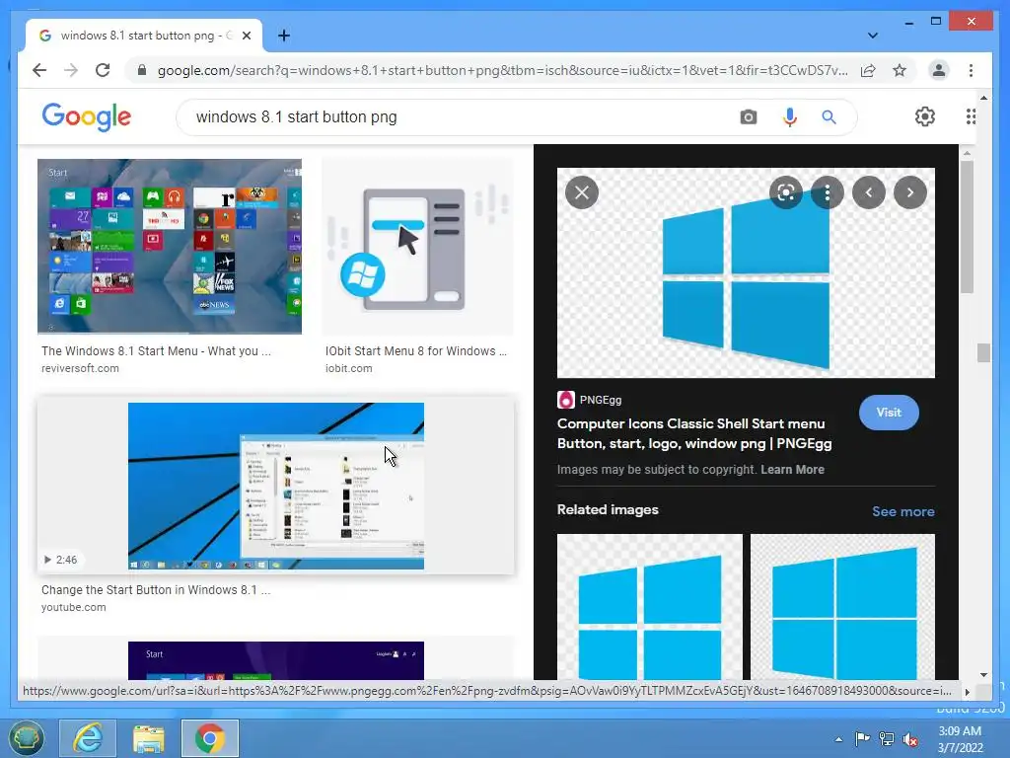Search by image with the camera icon

(x=748, y=116)
